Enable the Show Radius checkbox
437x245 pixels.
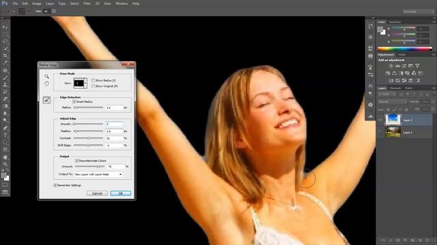pos(94,80)
